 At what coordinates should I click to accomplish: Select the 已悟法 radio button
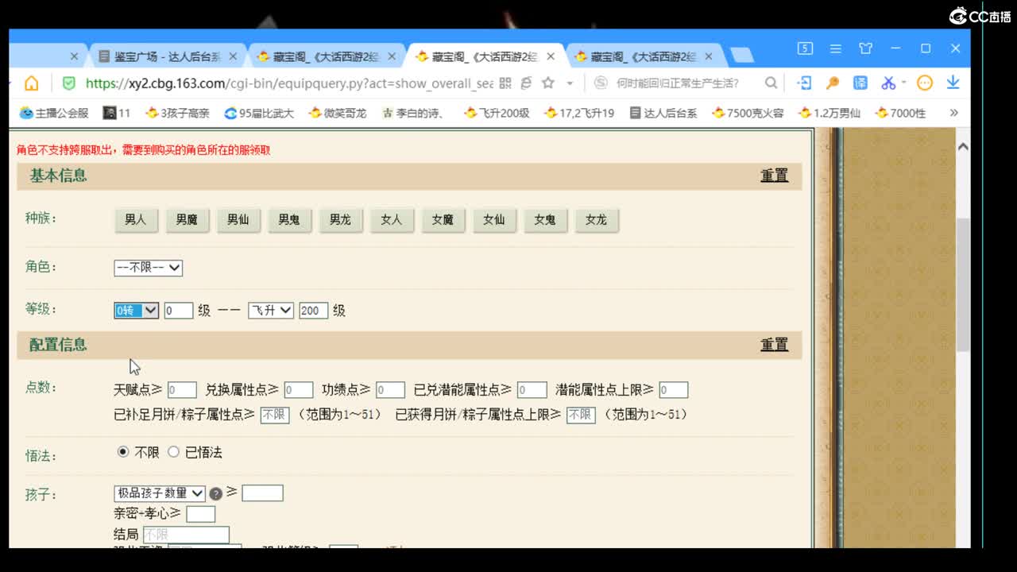click(x=173, y=452)
